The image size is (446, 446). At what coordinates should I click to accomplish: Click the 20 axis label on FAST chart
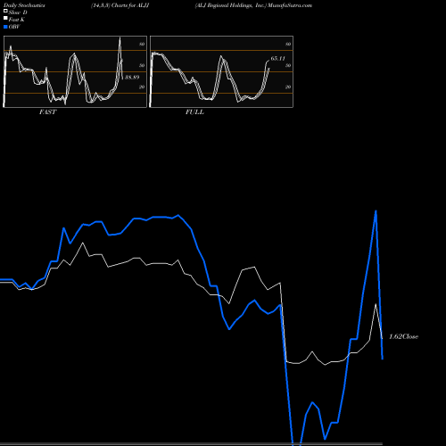tap(142, 87)
